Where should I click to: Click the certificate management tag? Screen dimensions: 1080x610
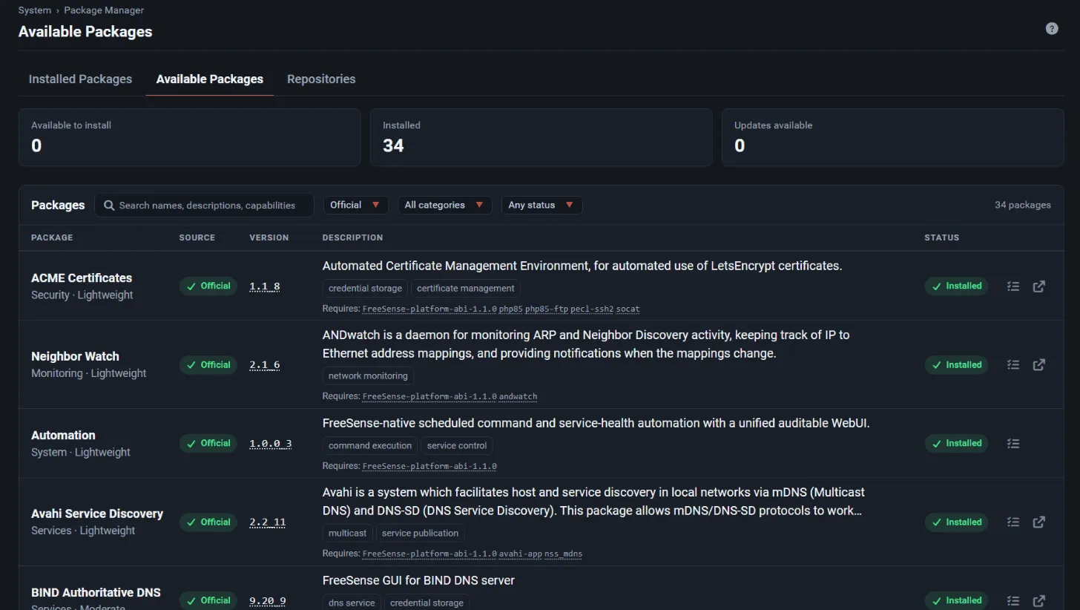coord(466,289)
